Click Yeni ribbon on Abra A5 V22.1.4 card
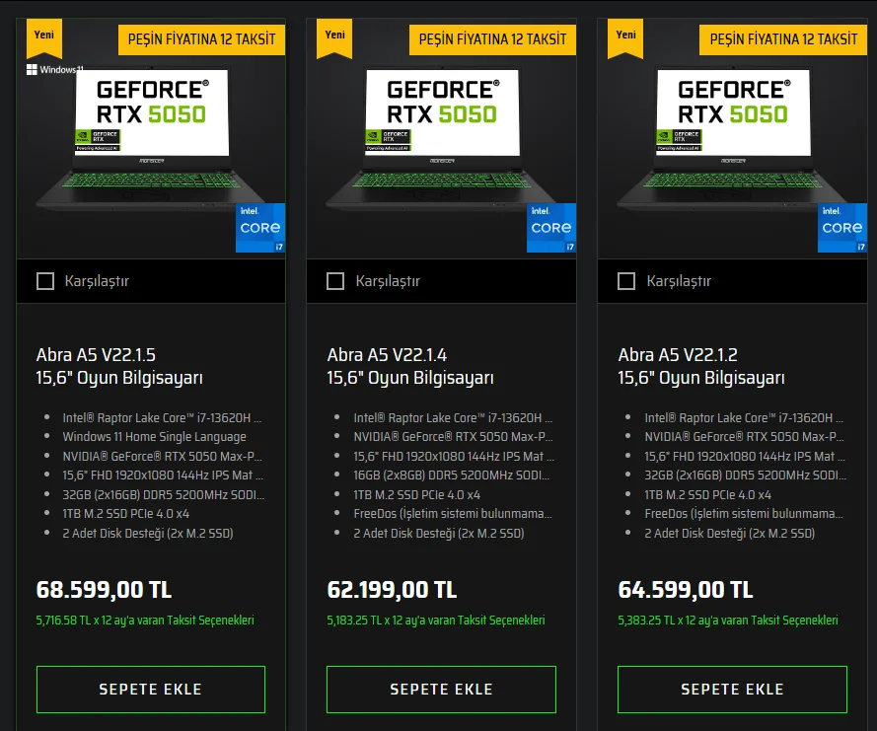 pyautogui.click(x=334, y=37)
